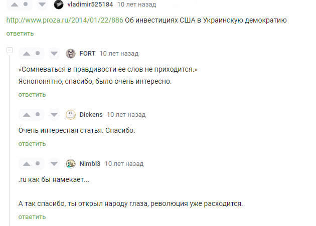Upvote Nimbl3's comment
Viewport: 316px width, 226px height.
[27, 164]
